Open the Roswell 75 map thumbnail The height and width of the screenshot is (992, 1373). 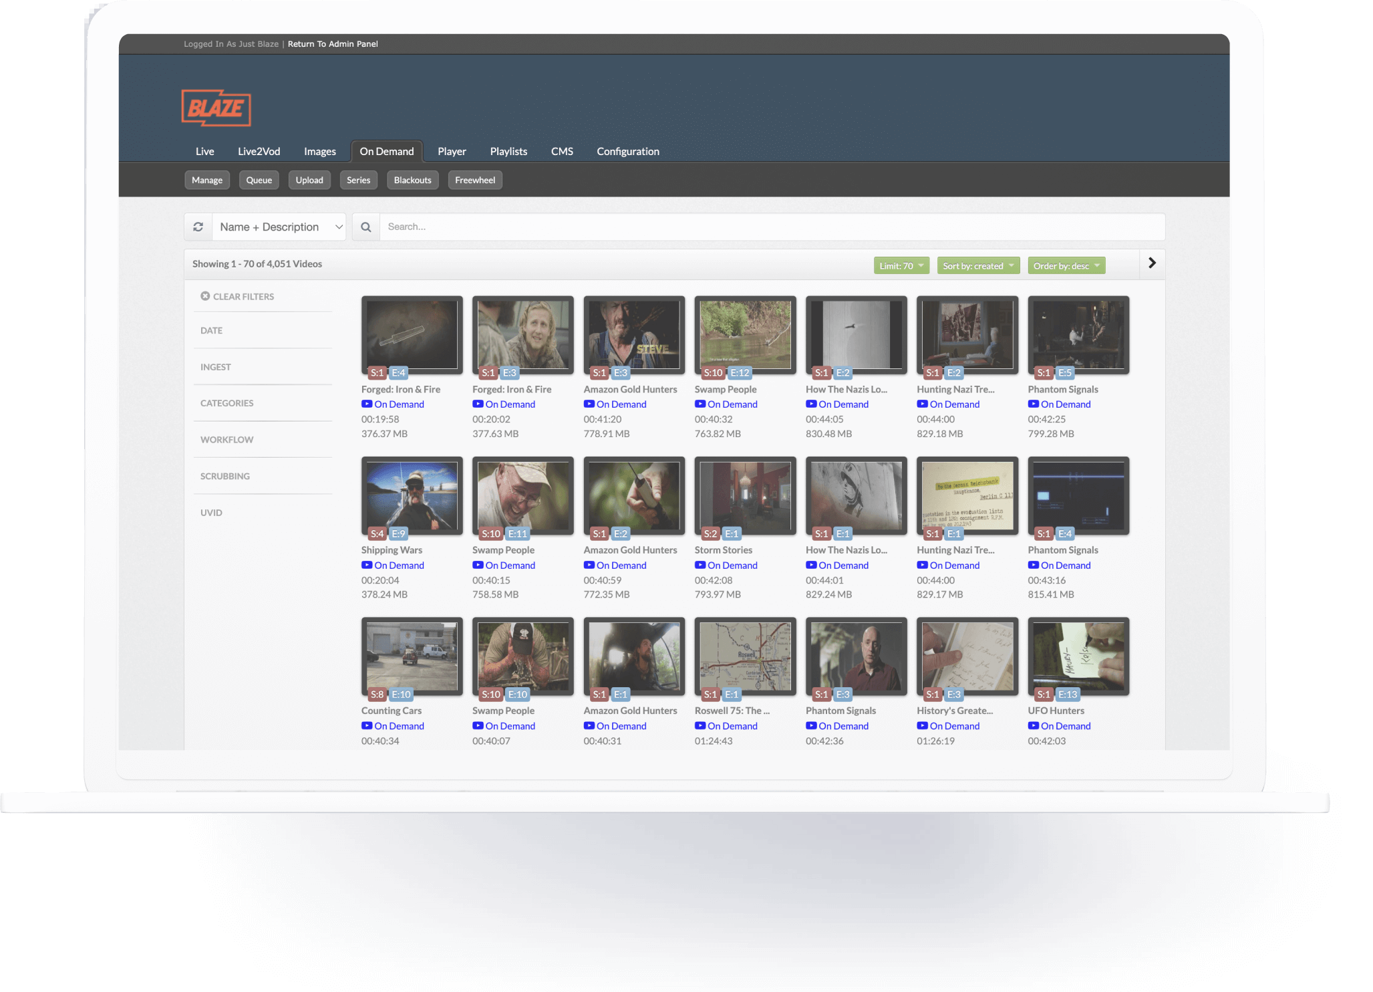(746, 656)
